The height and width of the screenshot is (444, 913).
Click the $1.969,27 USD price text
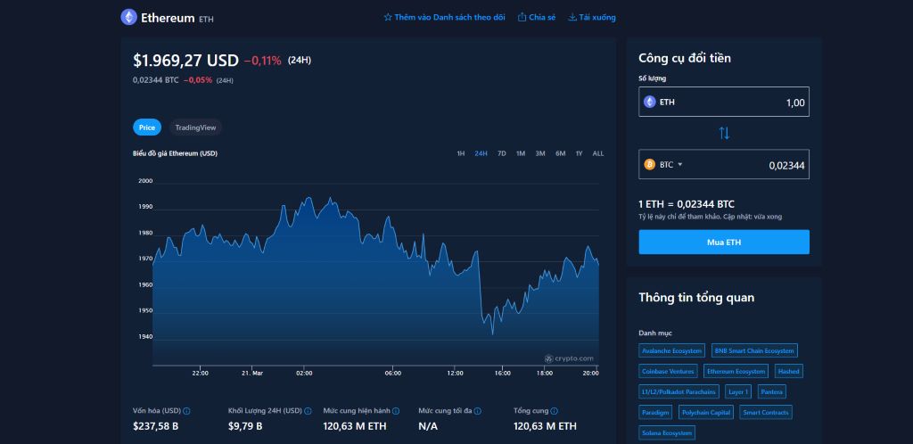(x=185, y=61)
